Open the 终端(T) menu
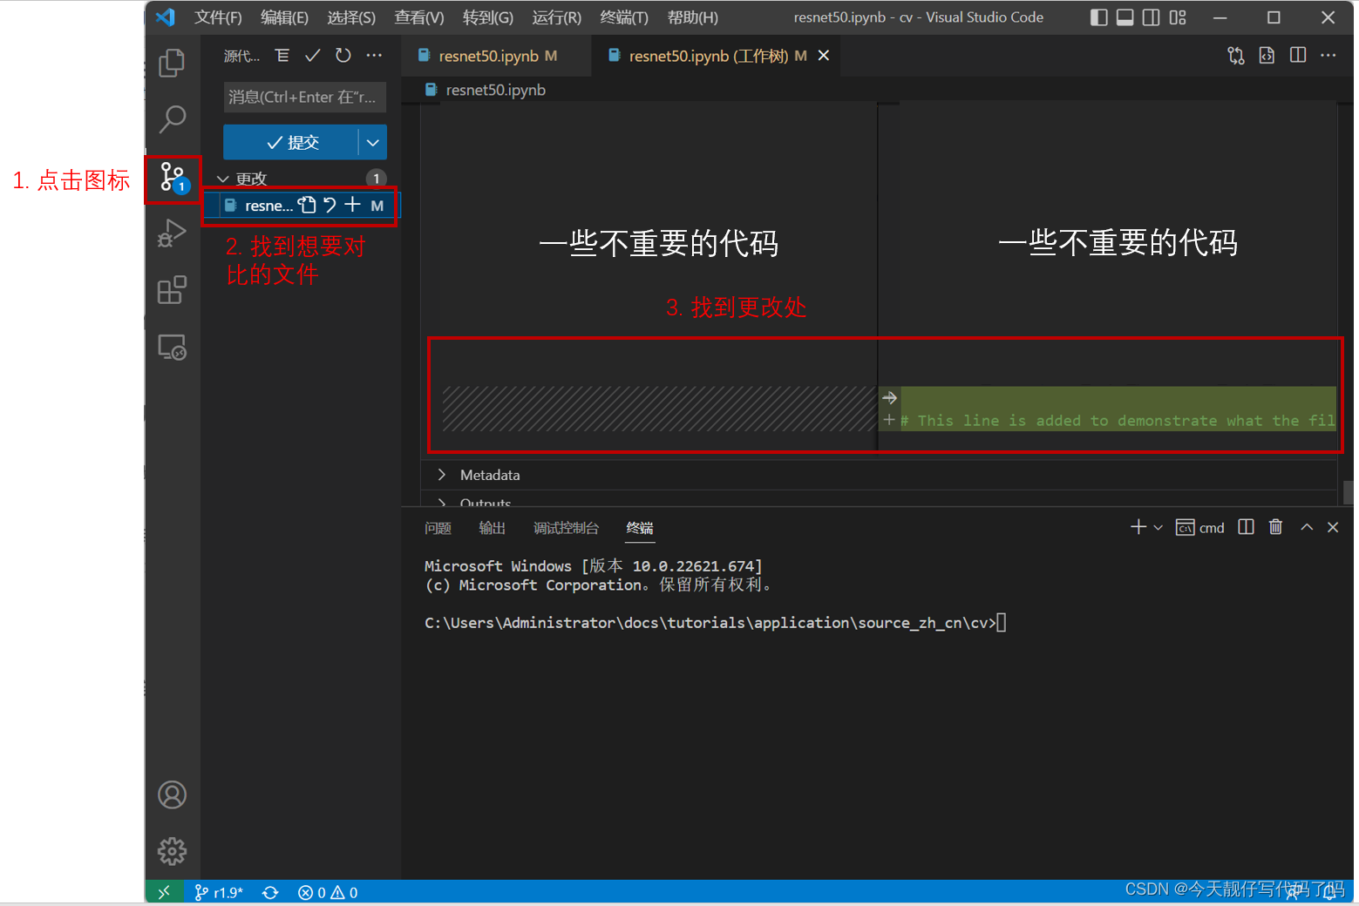1359x906 pixels. pos(624,17)
